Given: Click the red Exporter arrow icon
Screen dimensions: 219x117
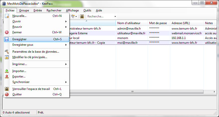Looking at the screenshot, I should (7, 77).
